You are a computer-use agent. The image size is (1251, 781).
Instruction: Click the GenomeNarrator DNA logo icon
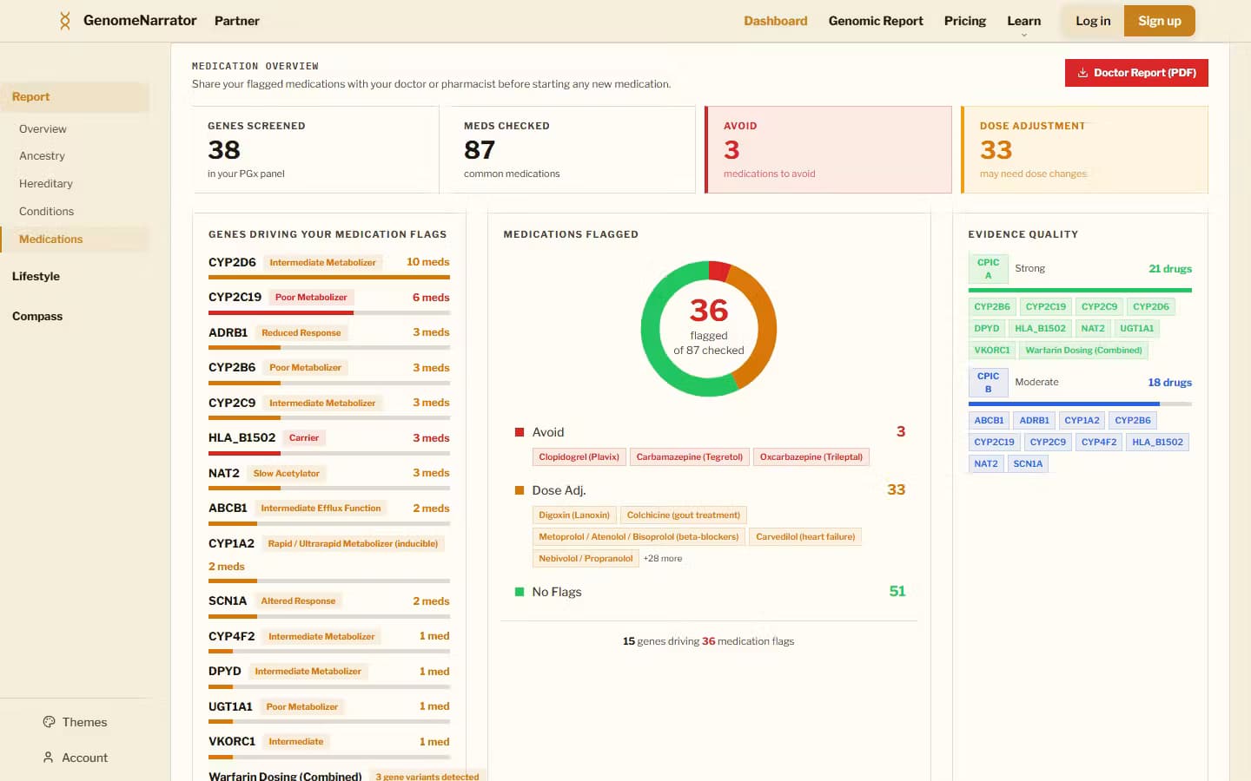[x=64, y=21]
